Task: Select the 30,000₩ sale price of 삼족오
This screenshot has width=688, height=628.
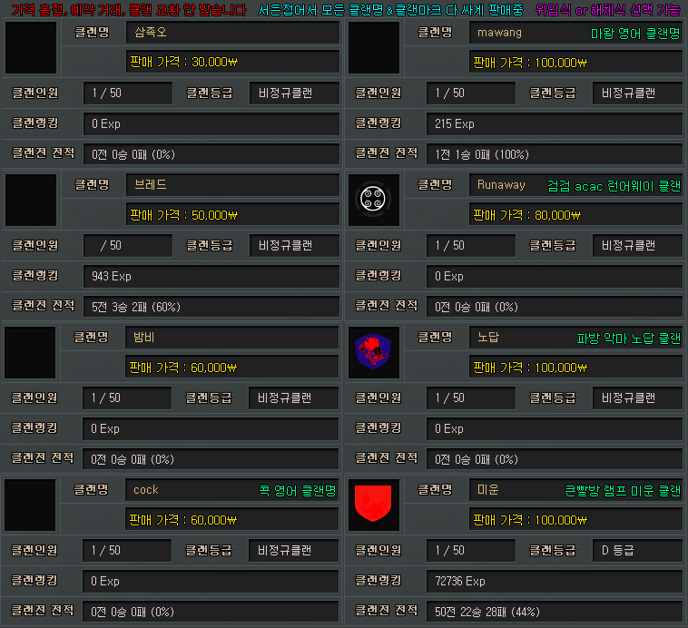Action: (x=231, y=63)
